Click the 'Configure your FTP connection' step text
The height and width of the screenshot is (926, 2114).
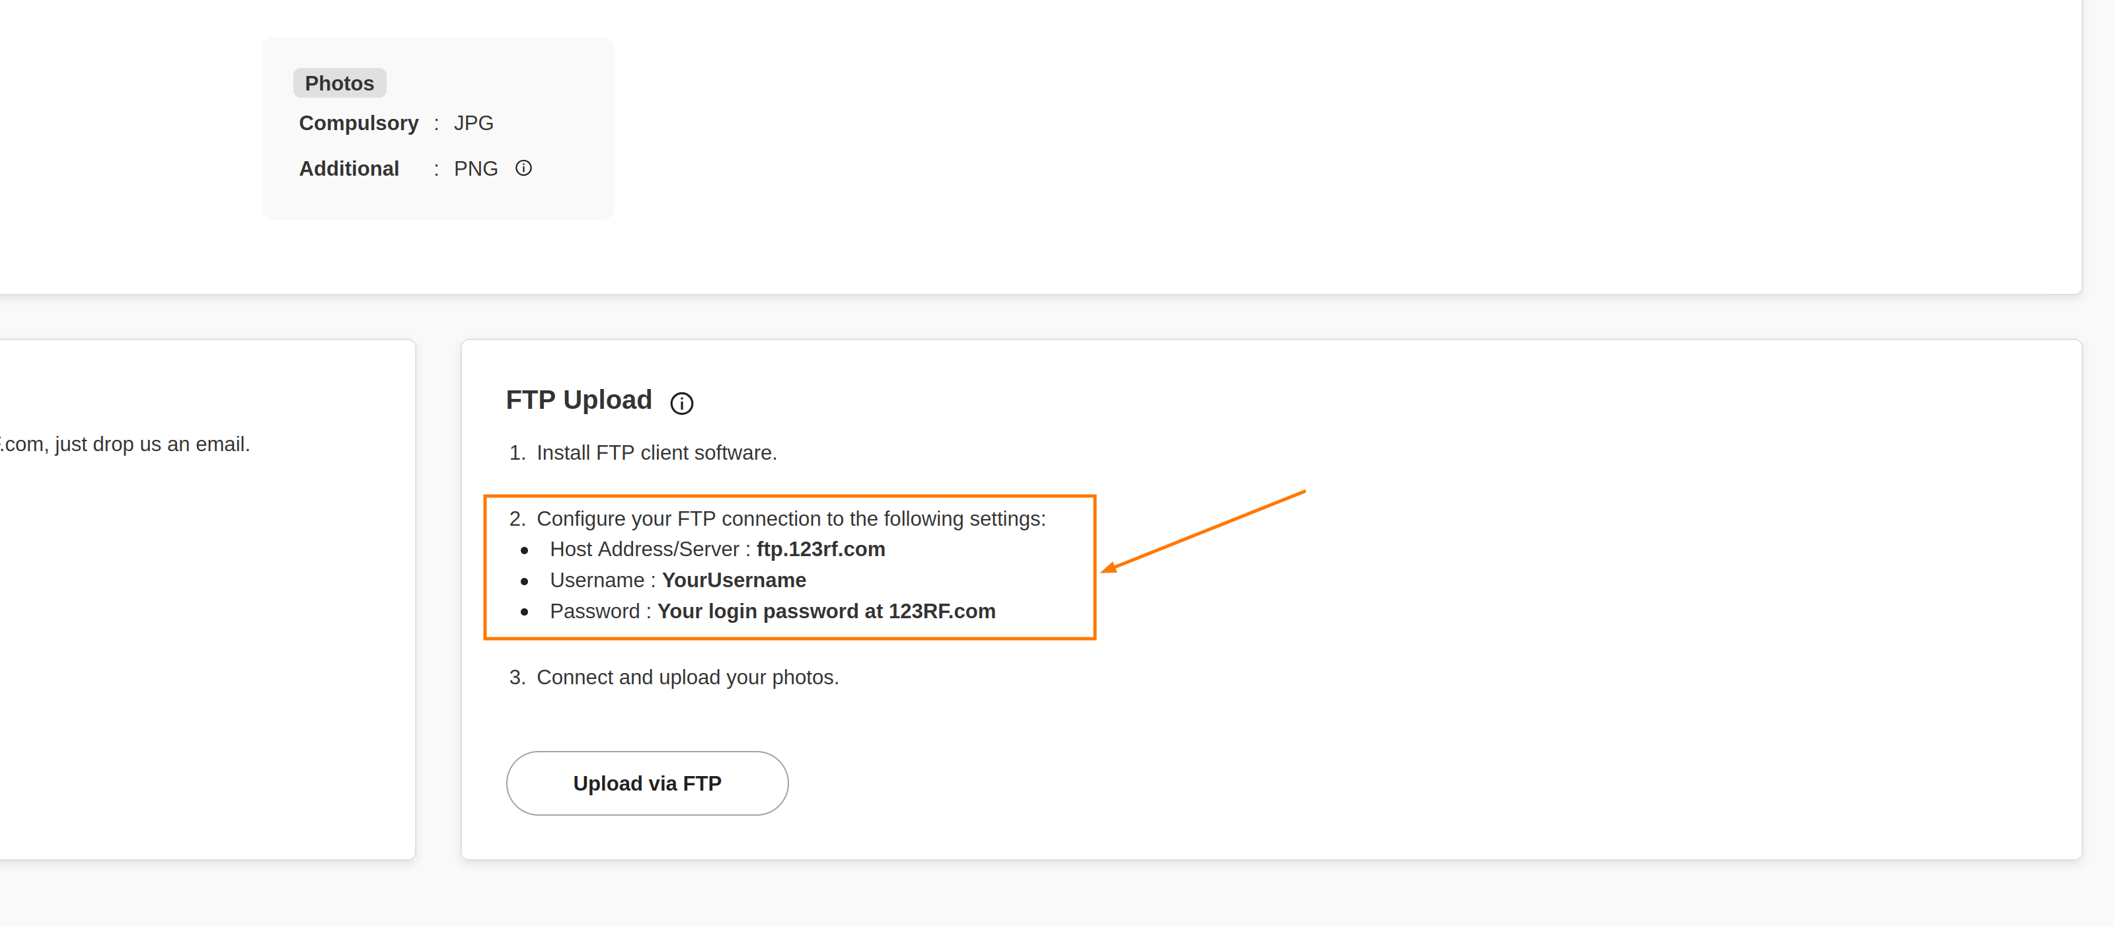click(790, 518)
